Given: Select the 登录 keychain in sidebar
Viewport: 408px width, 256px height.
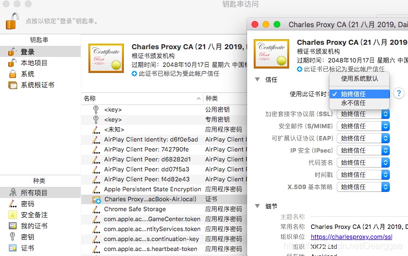Looking at the screenshot, I should [x=40, y=51].
